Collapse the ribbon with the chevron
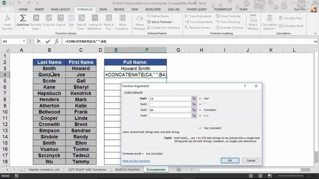 click(315, 33)
